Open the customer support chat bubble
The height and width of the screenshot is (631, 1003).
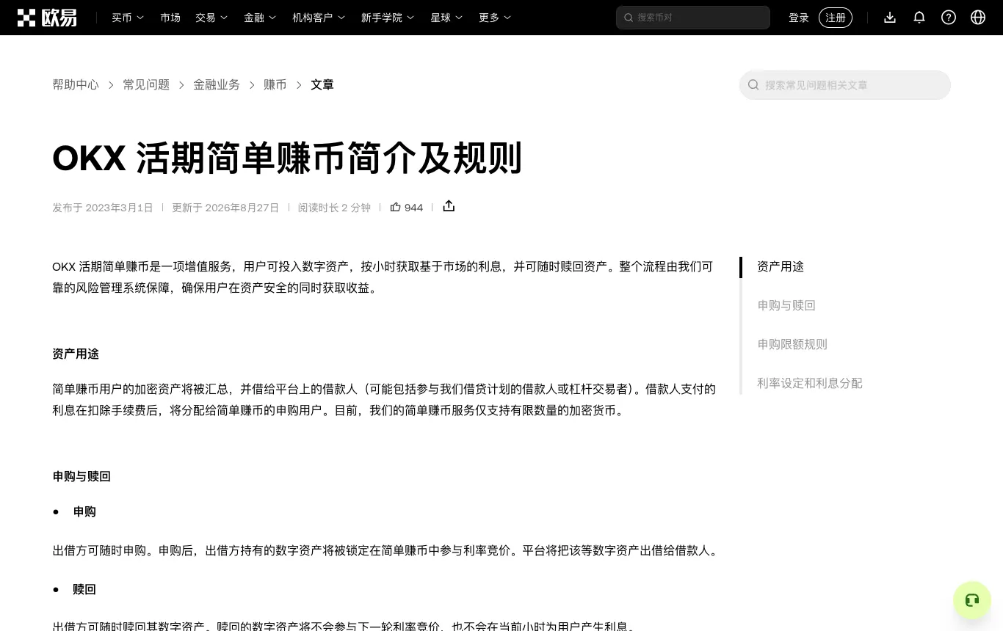tap(972, 600)
